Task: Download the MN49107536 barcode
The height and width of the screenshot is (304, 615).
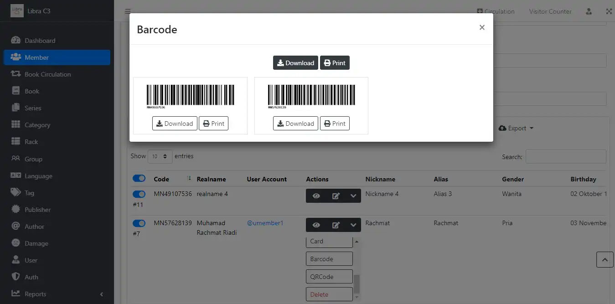Action: 175,124
